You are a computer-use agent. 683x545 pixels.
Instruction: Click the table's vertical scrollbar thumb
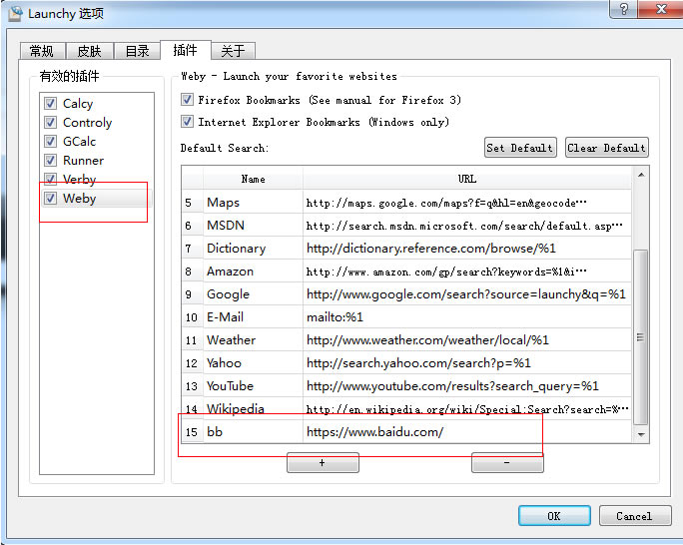[x=641, y=337]
